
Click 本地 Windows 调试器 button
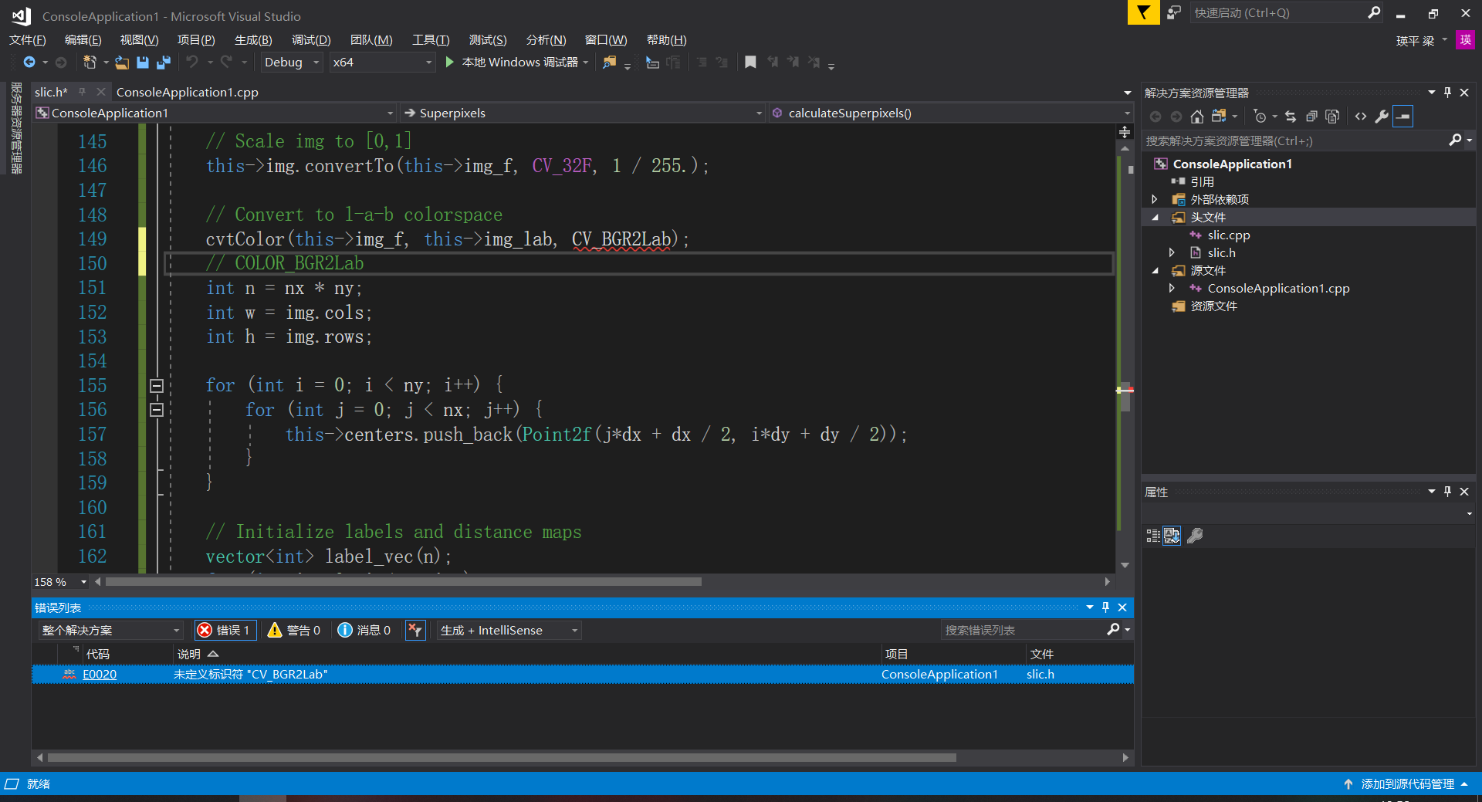pyautogui.click(x=519, y=63)
